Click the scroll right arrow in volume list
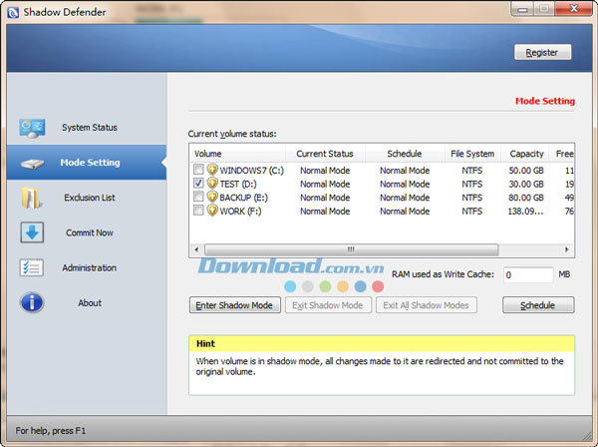Image resolution: width=598 pixels, height=447 pixels. (567, 249)
